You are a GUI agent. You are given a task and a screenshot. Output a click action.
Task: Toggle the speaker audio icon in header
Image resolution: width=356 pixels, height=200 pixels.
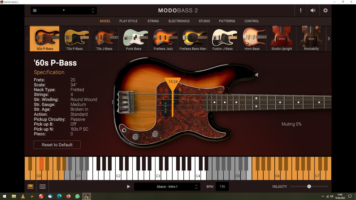[313, 11]
